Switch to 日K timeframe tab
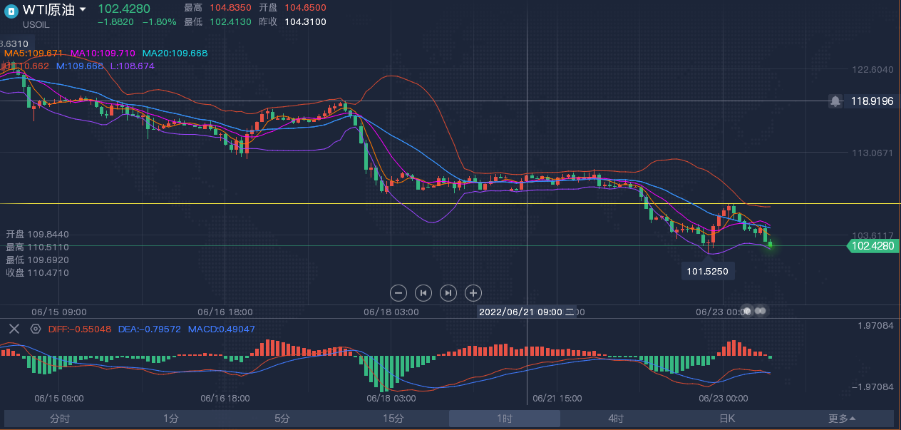Viewport: 901px width, 430px height. (727, 419)
